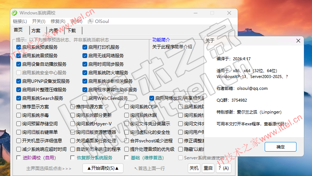Open the 开关(I) menu
Screen dimensions: 312x176
39,21
